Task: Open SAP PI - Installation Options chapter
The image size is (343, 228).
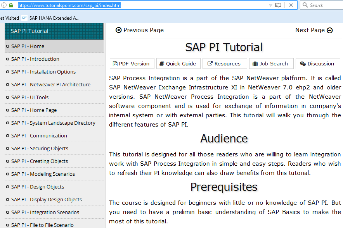Action: tap(54, 72)
